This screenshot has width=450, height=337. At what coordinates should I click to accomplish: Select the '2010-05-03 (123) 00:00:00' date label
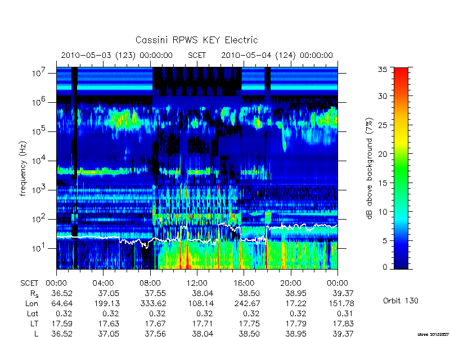(x=117, y=55)
